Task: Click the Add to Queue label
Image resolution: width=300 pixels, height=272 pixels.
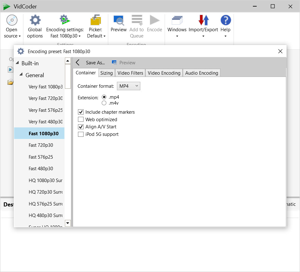Action: (x=137, y=33)
